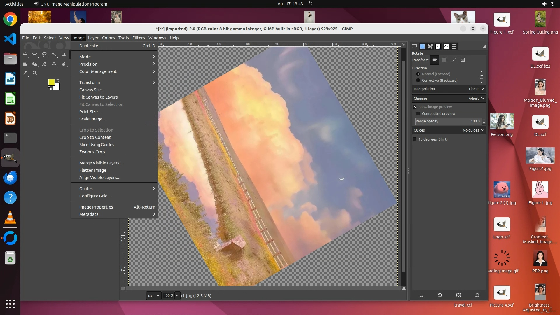
Task: Select the Color Picker eyedropper tool
Action: (x=25, y=73)
